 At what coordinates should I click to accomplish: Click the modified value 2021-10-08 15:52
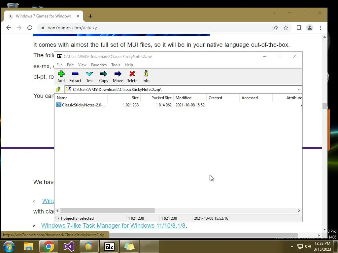190,105
